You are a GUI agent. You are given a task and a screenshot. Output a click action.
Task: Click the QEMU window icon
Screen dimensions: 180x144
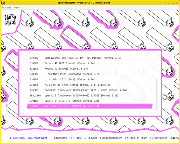pos(3,3)
